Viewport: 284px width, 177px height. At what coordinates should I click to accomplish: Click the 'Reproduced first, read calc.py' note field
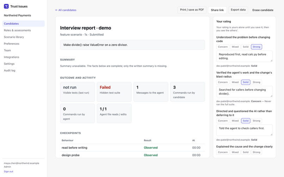pyautogui.click(x=244, y=56)
